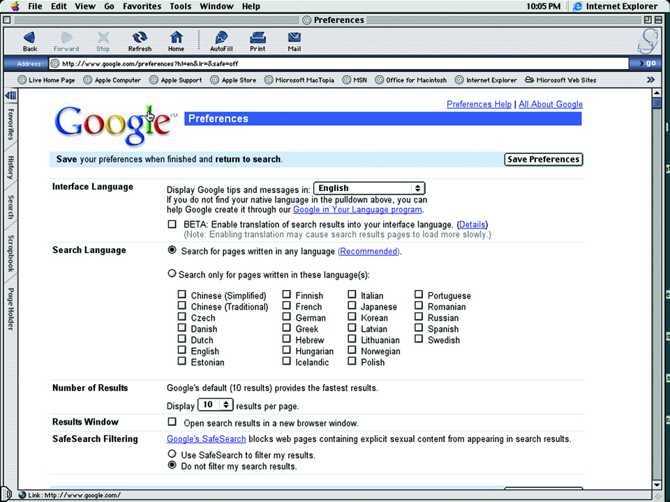Open the Favorites menu
Image resolution: width=670 pixels, height=502 pixels.
(x=142, y=6)
